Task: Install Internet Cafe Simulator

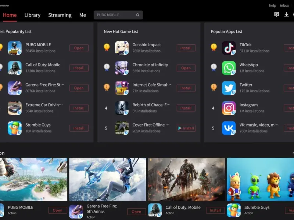Action: tap(186, 88)
